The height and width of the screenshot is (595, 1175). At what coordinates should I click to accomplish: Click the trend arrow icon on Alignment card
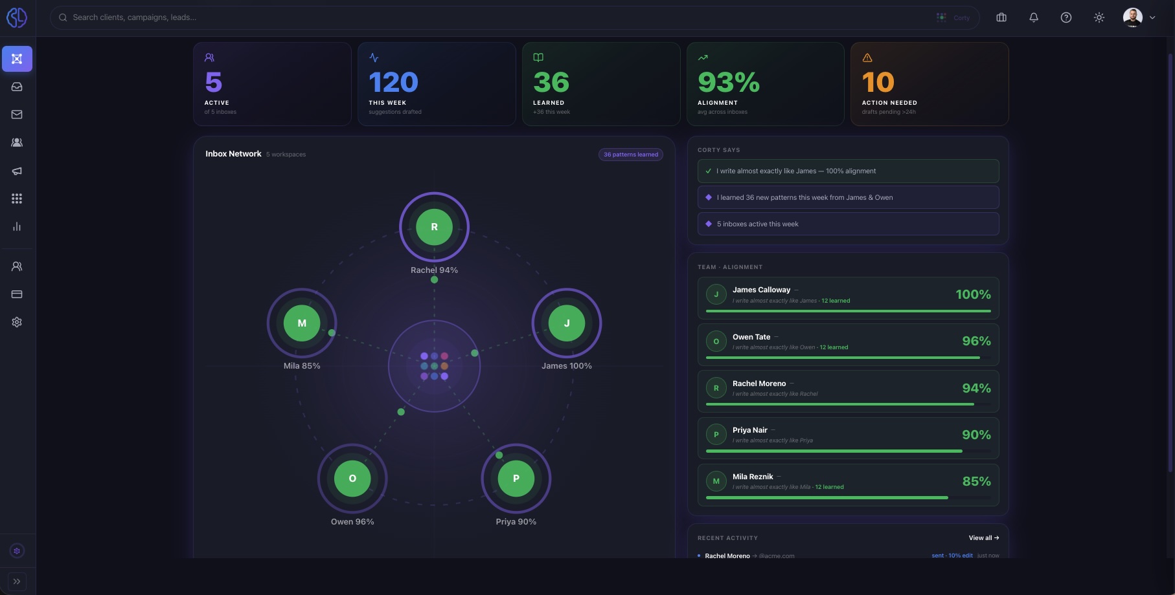click(x=703, y=58)
